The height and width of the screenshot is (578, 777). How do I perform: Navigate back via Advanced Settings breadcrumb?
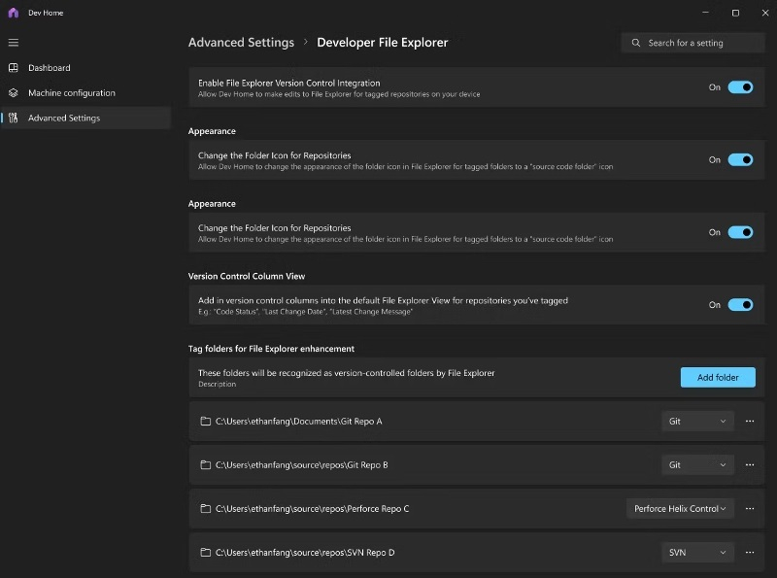[241, 43]
